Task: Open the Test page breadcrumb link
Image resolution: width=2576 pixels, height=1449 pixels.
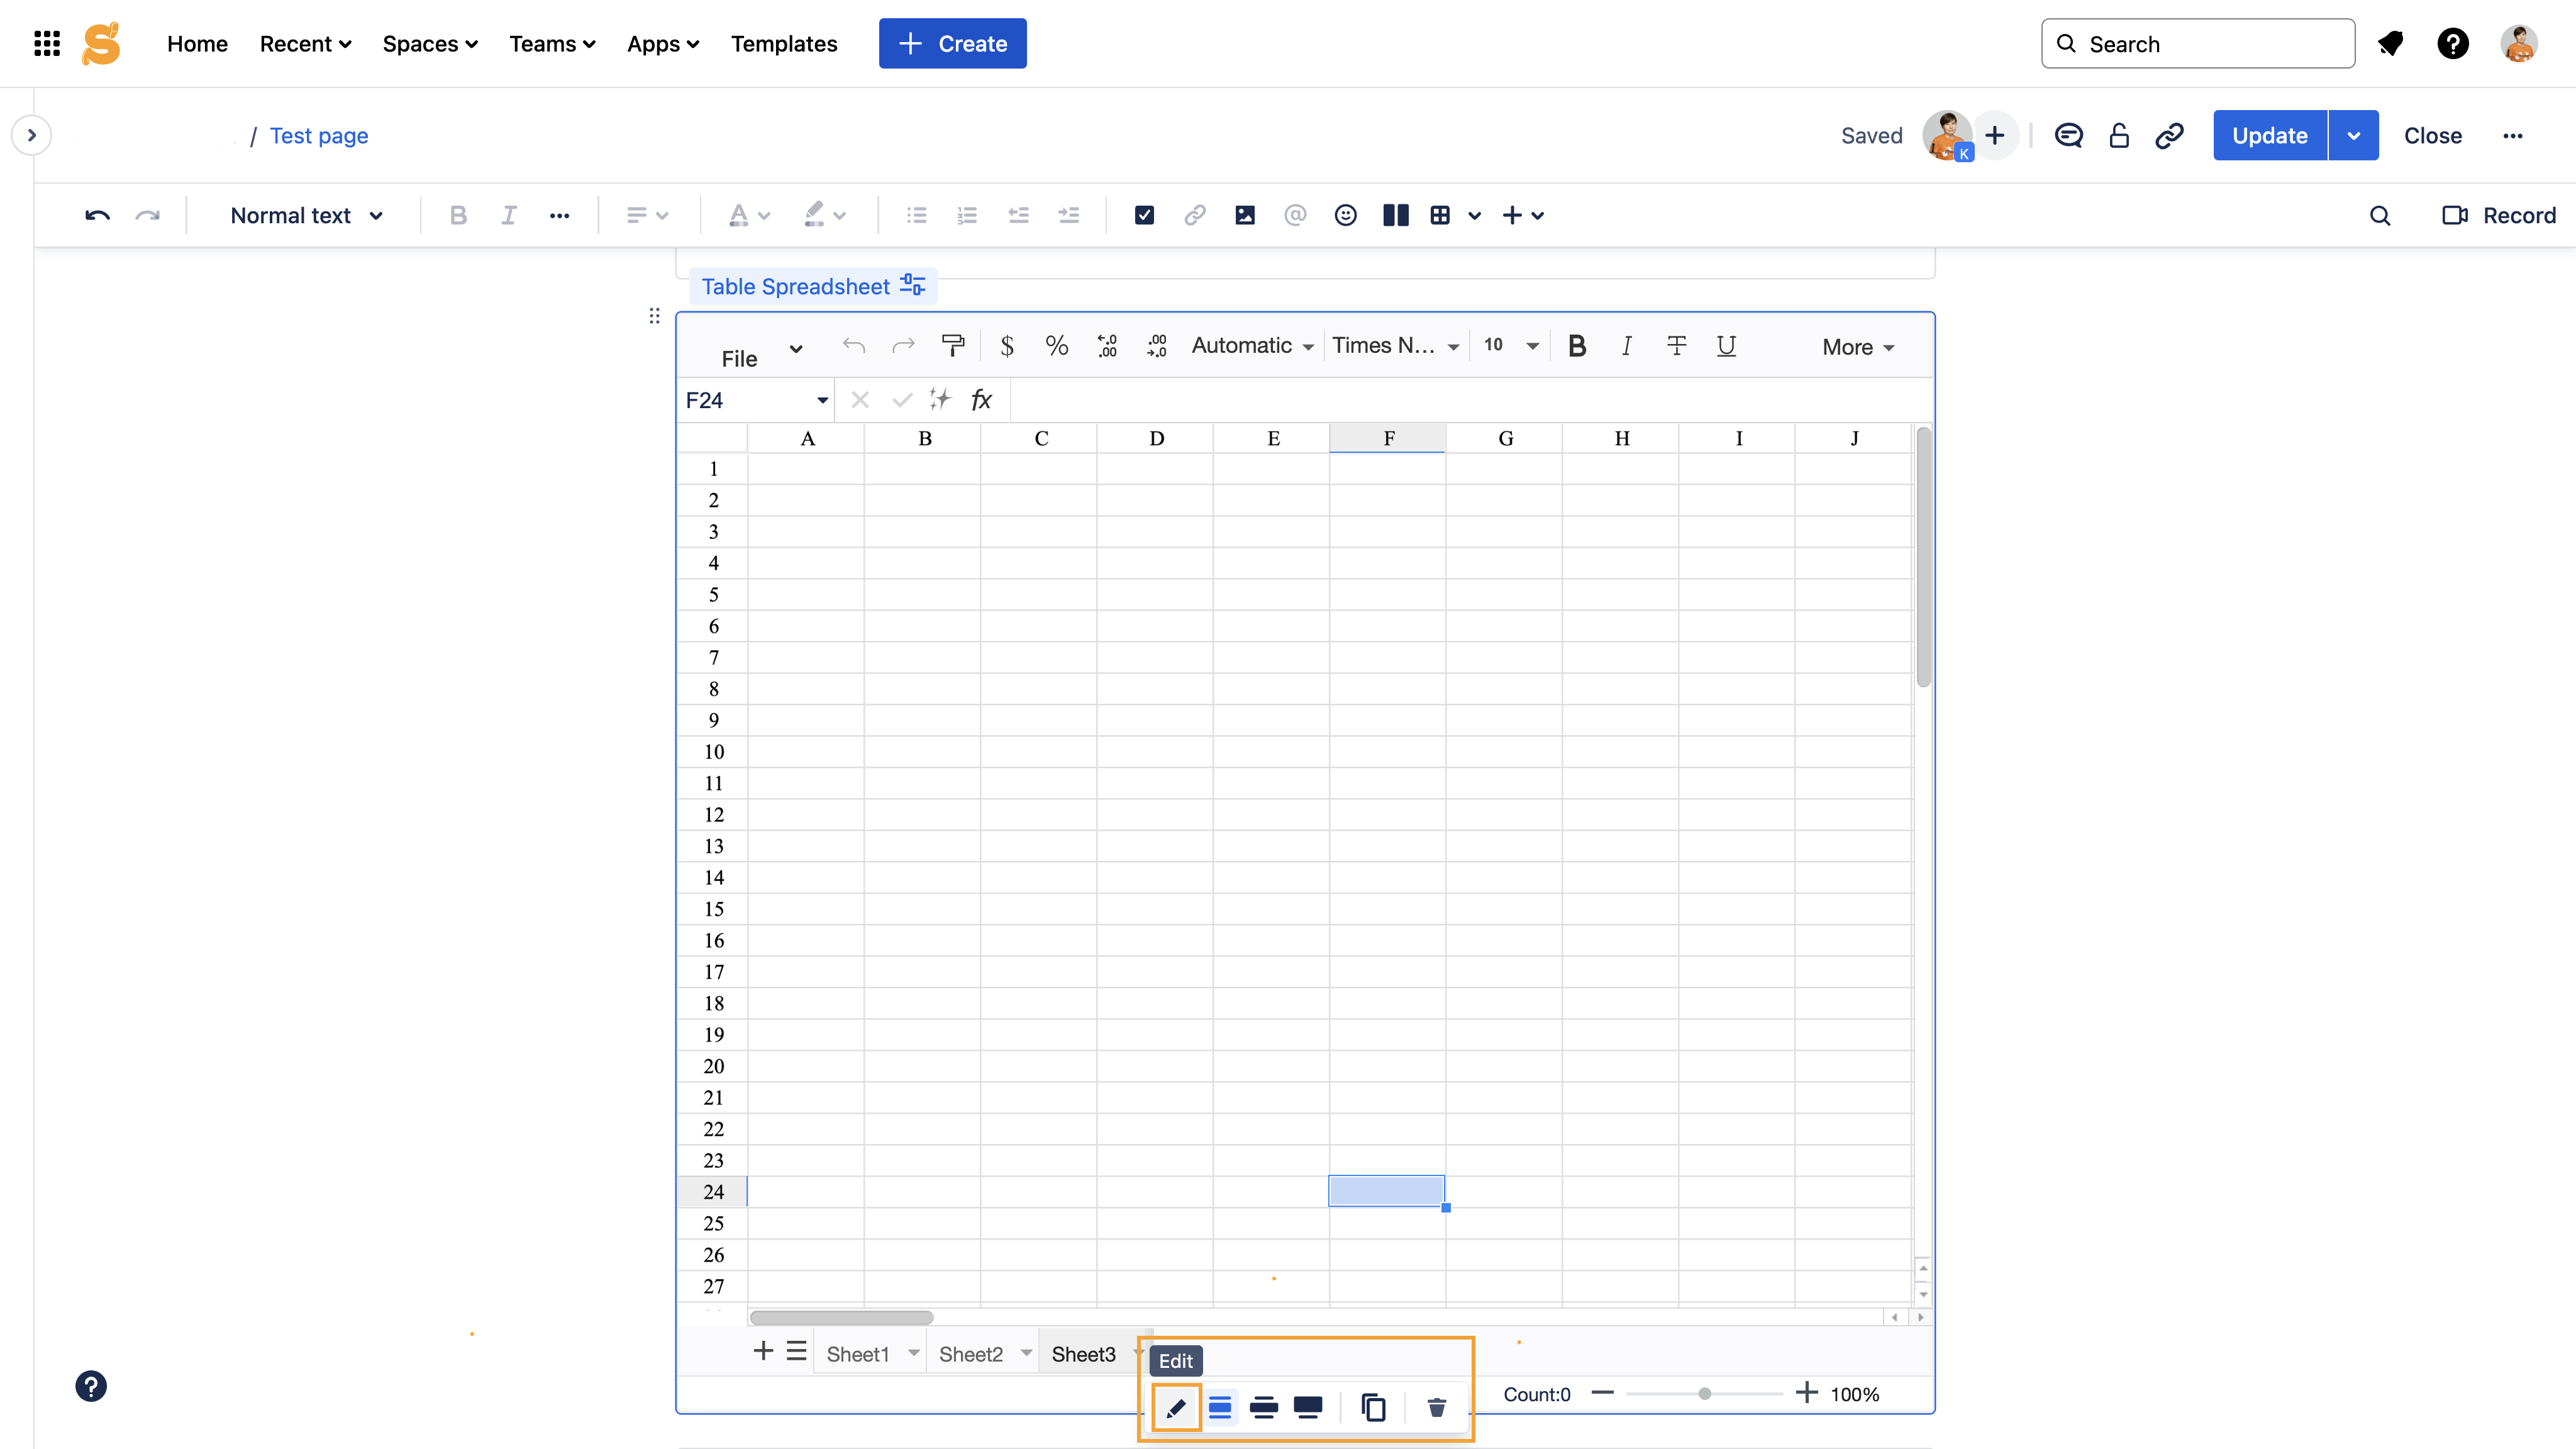Action: tap(318, 135)
